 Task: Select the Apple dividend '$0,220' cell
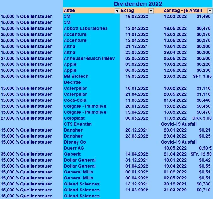[x=204, y=64]
